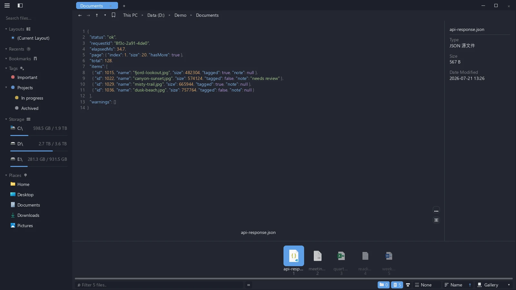Open the hamburger main menu

pyautogui.click(x=7, y=5)
